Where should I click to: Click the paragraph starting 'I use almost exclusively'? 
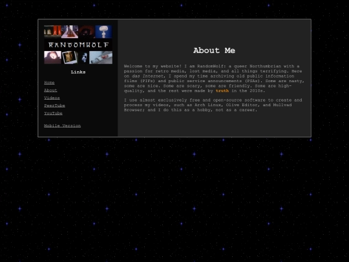pyautogui.click(x=214, y=105)
